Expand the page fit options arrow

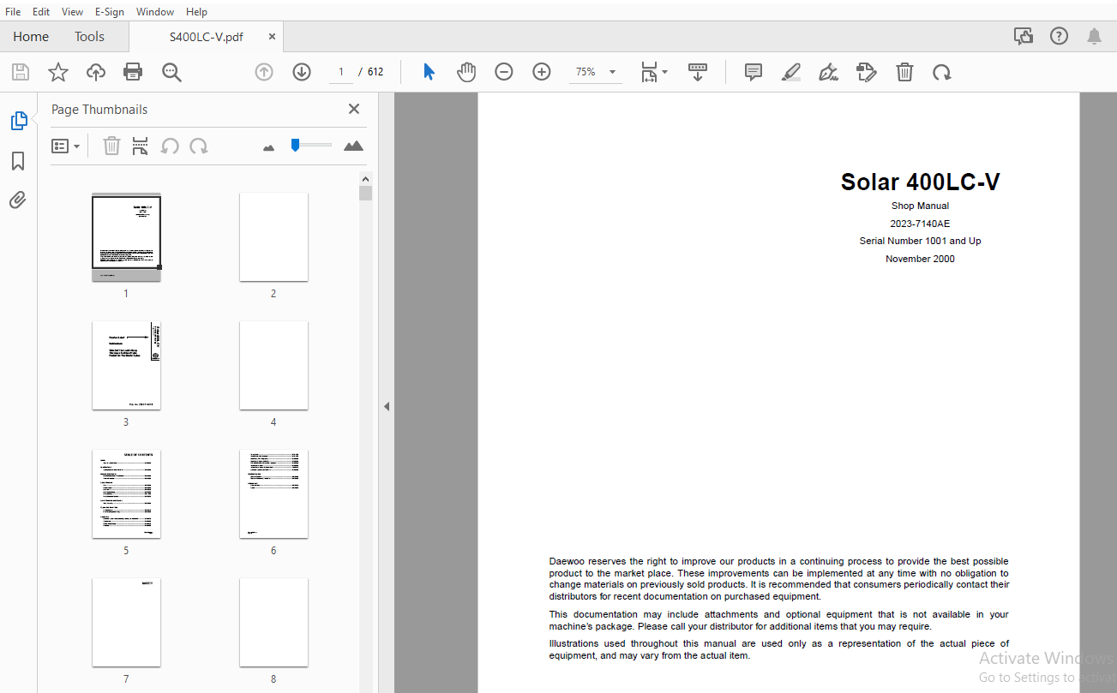point(665,72)
